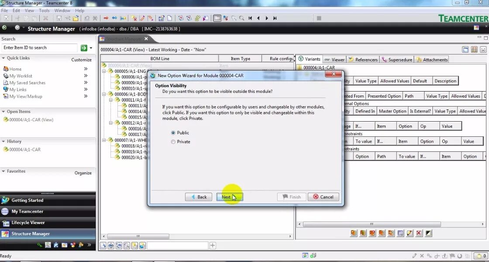Viewport: 489px width, 262px height.
Task: Click the Organize link in Favorites
Action: (83, 173)
